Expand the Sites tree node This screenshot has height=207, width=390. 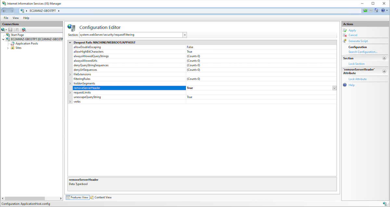pos(8,48)
